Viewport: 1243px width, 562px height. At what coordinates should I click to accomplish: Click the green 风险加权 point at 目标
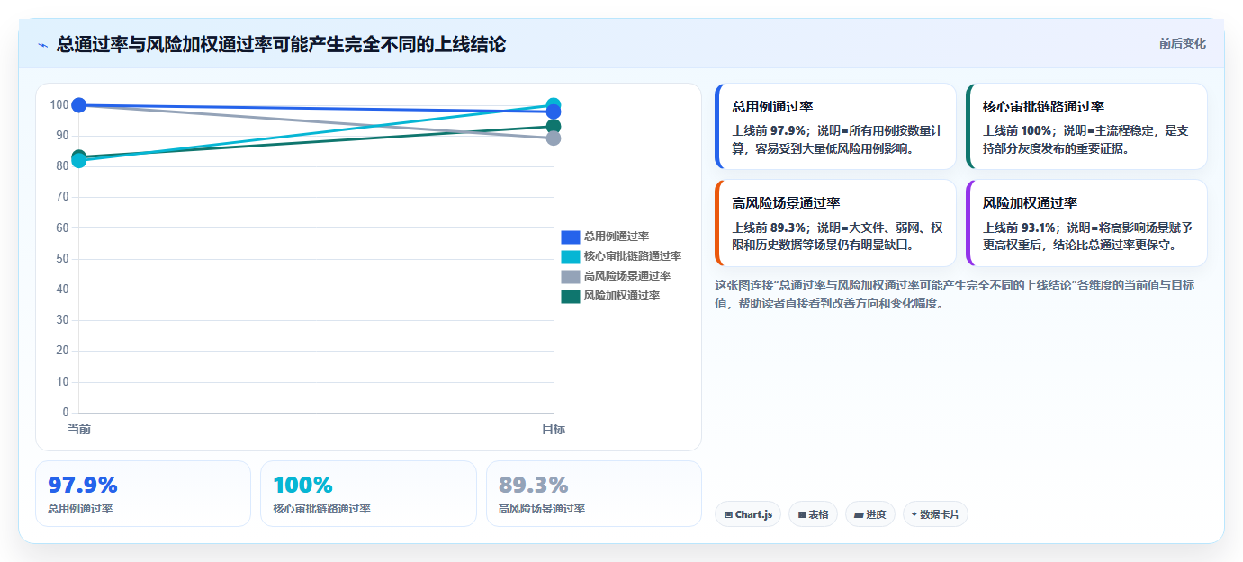(554, 126)
